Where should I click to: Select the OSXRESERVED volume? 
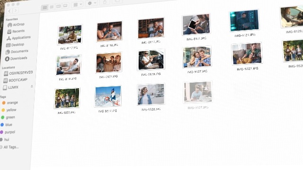click(x=18, y=73)
